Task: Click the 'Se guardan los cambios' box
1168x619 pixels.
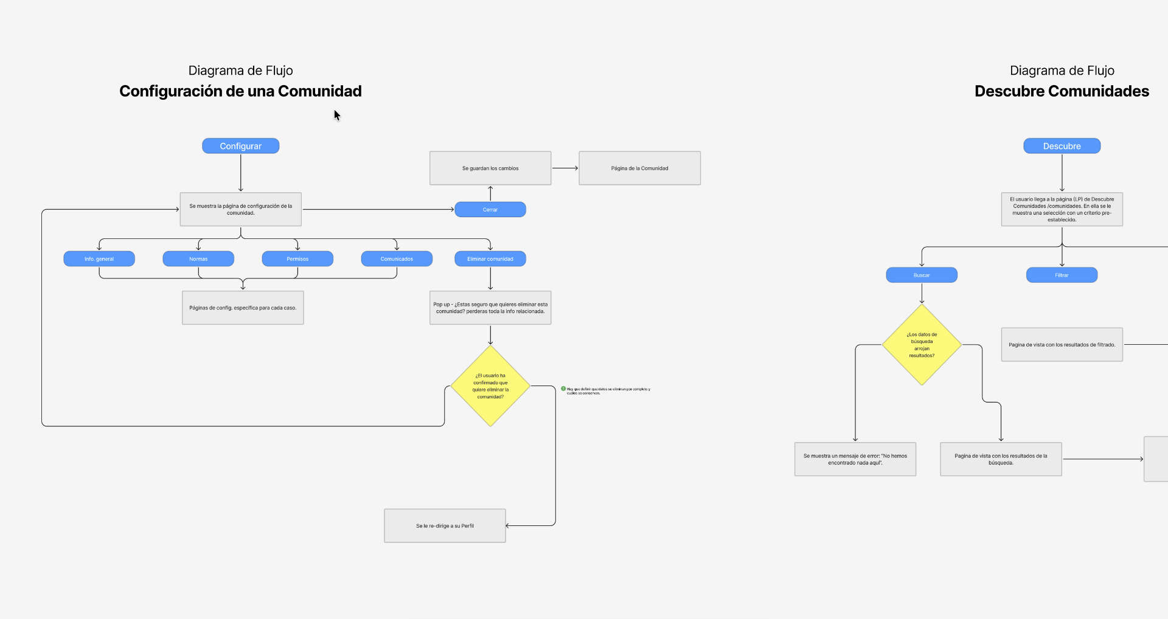Action: coord(490,168)
